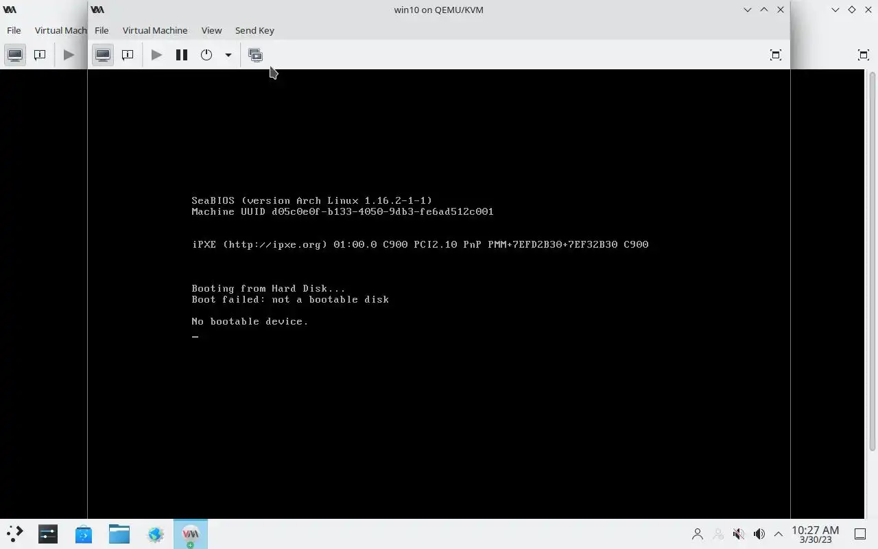Click the SeaBIOS version line

pyautogui.click(x=311, y=200)
